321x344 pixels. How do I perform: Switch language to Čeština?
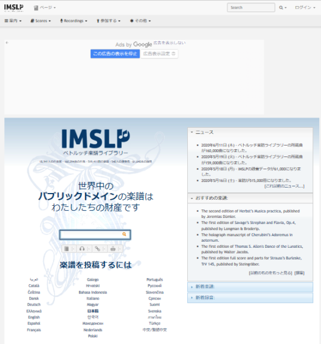[x=34, y=292]
